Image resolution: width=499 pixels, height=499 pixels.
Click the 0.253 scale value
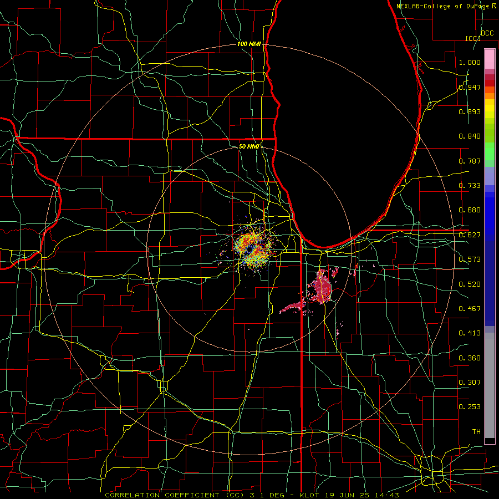470,407
